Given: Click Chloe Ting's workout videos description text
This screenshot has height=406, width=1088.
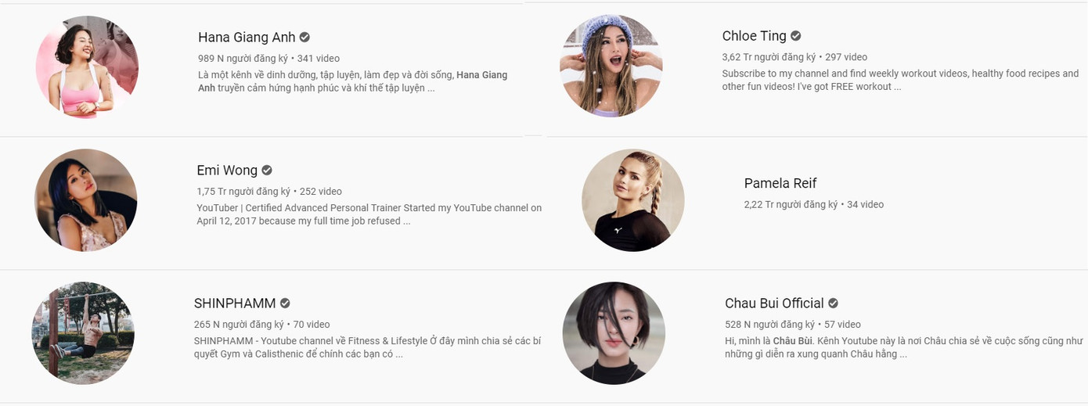Looking at the screenshot, I should tap(900, 80).
